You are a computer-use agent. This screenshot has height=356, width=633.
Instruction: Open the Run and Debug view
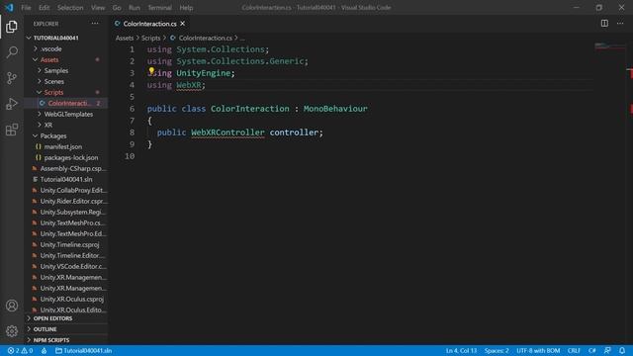[x=12, y=104]
